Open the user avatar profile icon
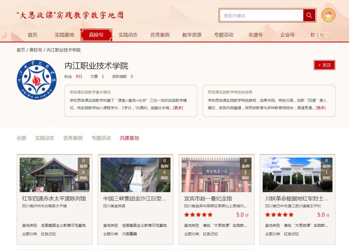The image size is (349, 250). click(x=328, y=15)
